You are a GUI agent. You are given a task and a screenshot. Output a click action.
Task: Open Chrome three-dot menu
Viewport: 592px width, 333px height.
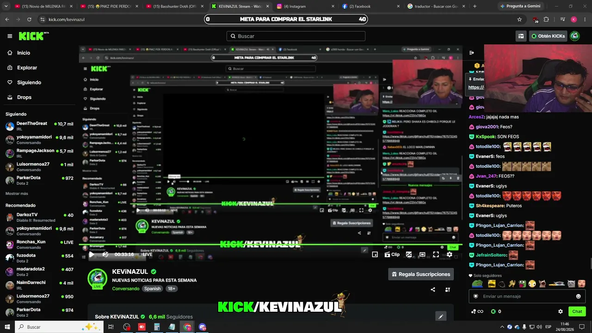click(x=585, y=19)
